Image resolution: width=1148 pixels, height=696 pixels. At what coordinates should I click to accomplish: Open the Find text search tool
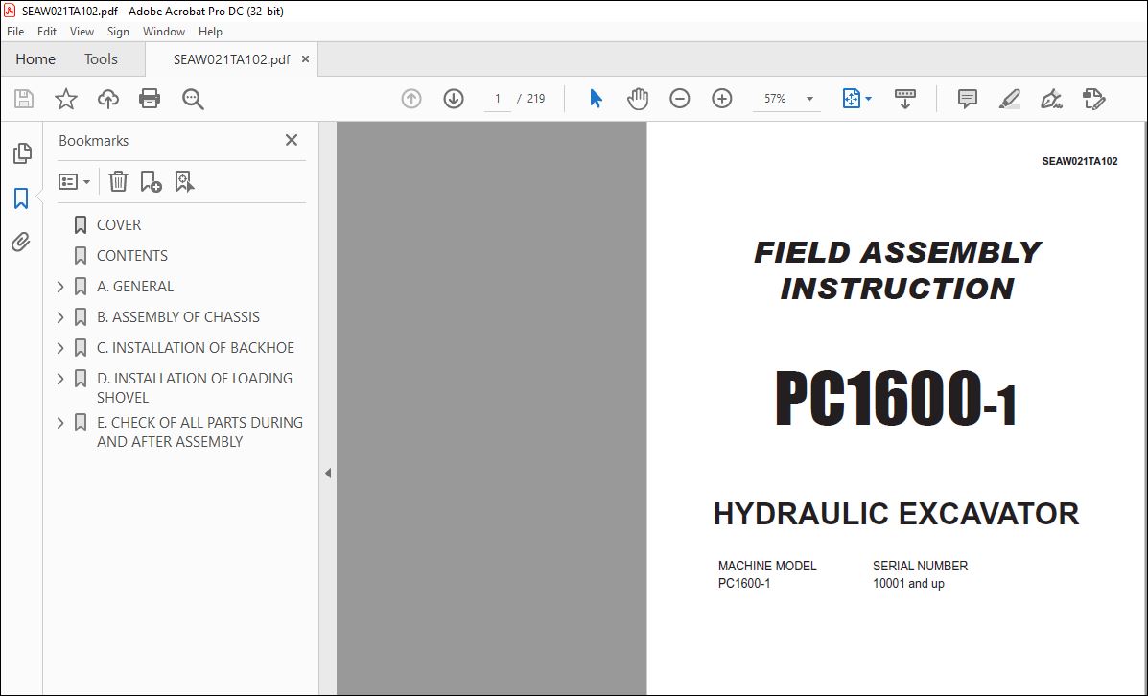pyautogui.click(x=194, y=99)
